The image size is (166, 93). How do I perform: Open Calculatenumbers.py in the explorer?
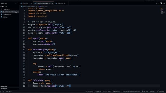pyautogui.click(x=10, y=12)
